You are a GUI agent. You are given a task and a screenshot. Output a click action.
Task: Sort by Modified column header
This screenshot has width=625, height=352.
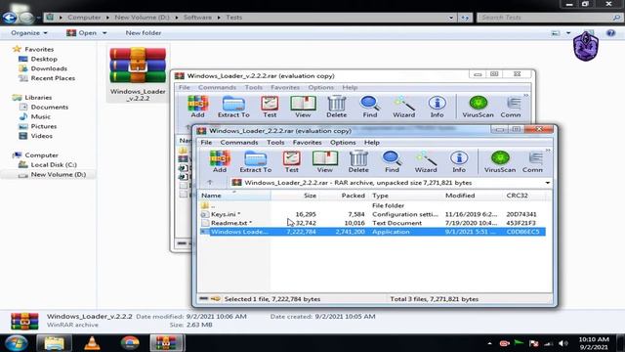pos(472,196)
